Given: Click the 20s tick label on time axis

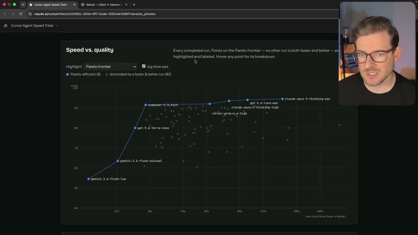Looking at the screenshot, I should 117,211.
